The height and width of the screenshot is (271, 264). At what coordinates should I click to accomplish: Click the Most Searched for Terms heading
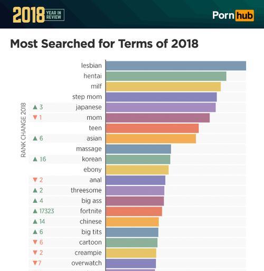(x=105, y=43)
